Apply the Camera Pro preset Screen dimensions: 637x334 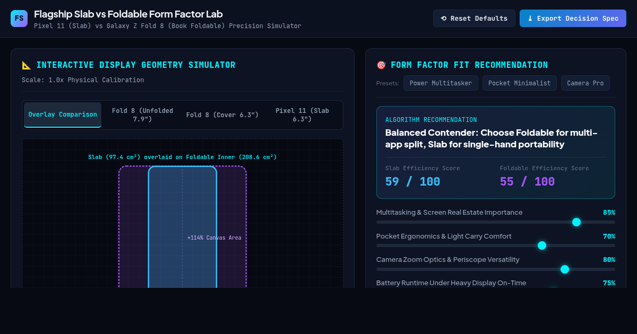click(585, 83)
